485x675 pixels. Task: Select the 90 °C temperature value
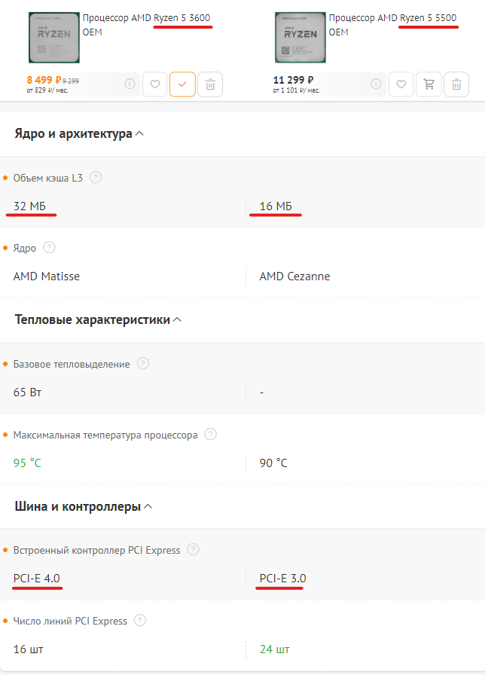pyautogui.click(x=273, y=463)
